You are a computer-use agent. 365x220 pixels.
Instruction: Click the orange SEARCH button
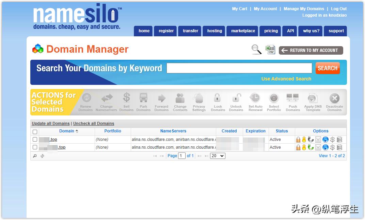(x=328, y=68)
